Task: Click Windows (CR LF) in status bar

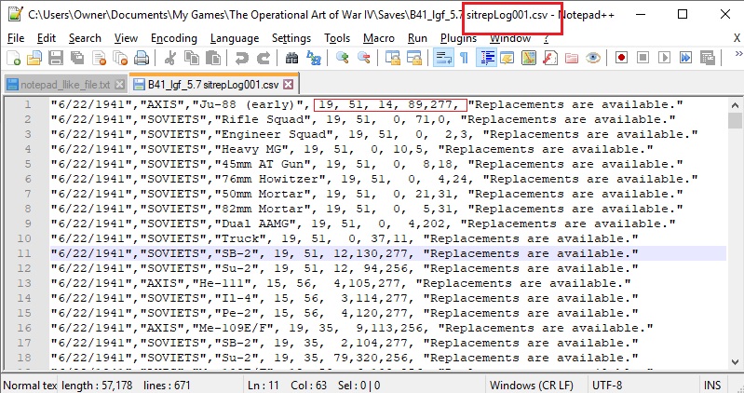Action: pos(531,386)
